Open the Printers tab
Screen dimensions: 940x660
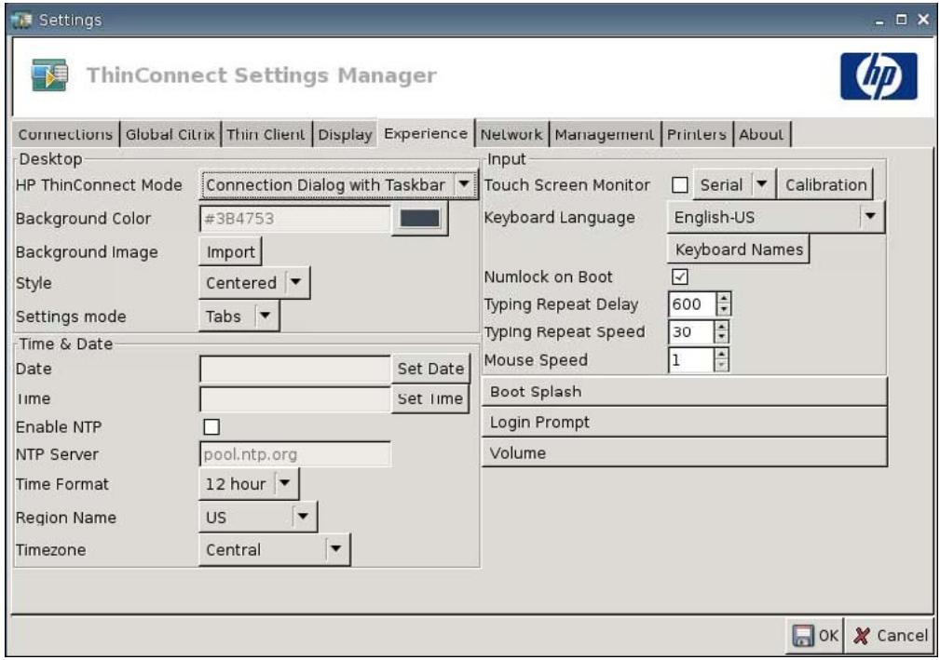(x=697, y=134)
